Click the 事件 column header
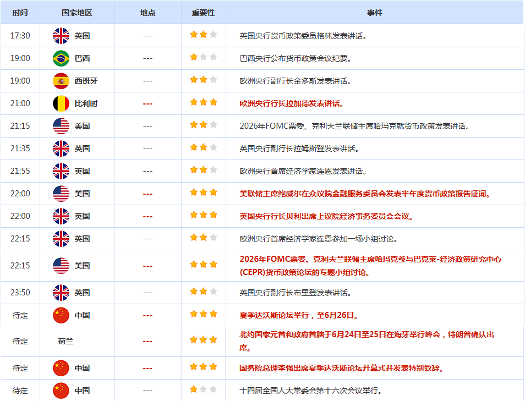This screenshot has width=525, height=401. click(375, 13)
